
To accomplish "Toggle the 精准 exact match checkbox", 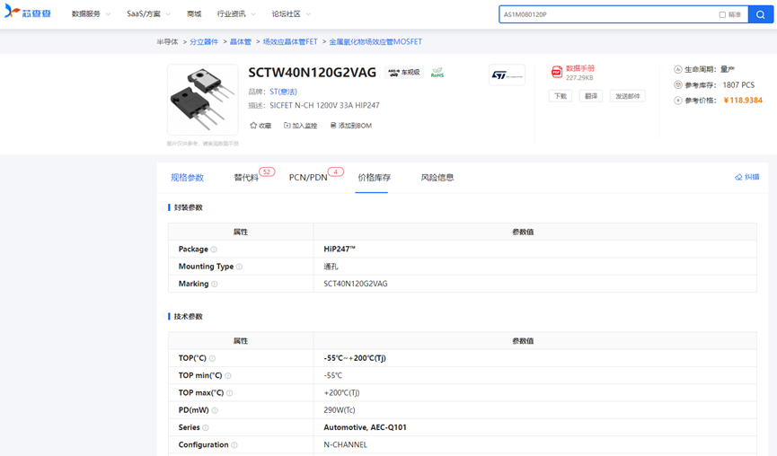I will tap(722, 15).
